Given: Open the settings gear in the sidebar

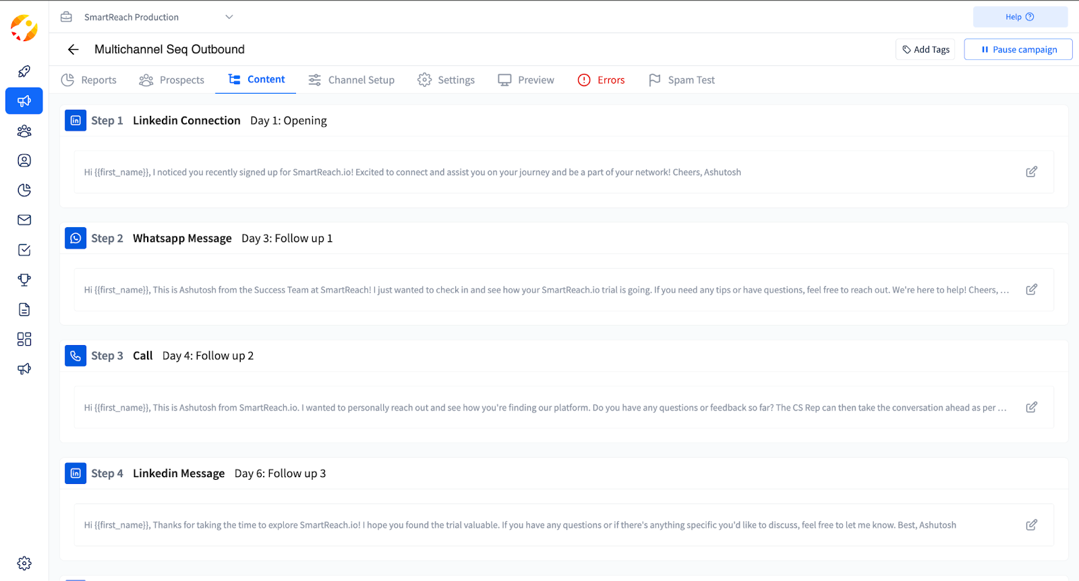Looking at the screenshot, I should pos(24,563).
